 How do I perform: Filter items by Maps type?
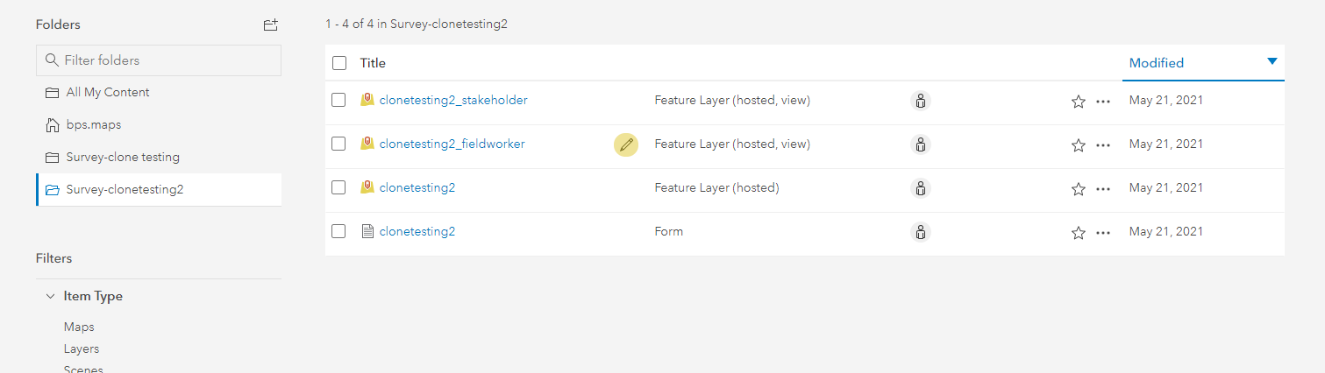[79, 327]
